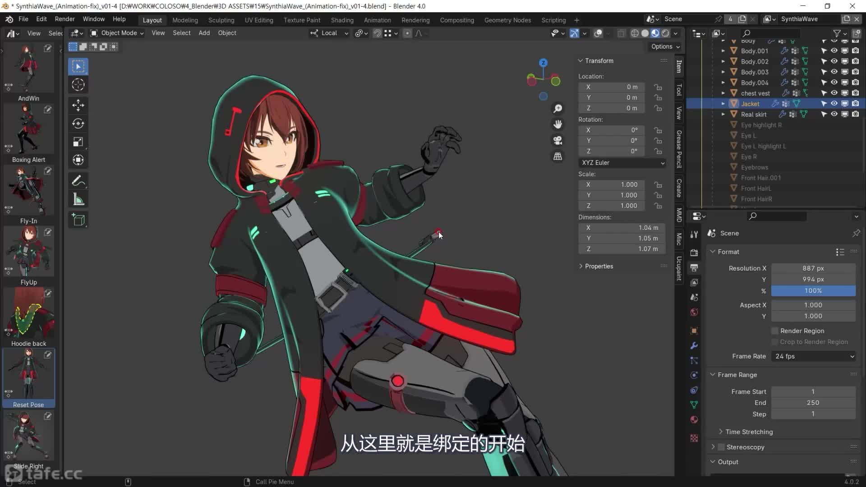Select the Rotate tool

click(x=78, y=124)
